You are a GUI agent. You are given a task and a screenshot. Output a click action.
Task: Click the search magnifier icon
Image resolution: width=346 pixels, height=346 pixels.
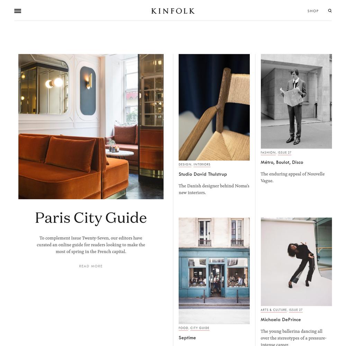coord(330,11)
